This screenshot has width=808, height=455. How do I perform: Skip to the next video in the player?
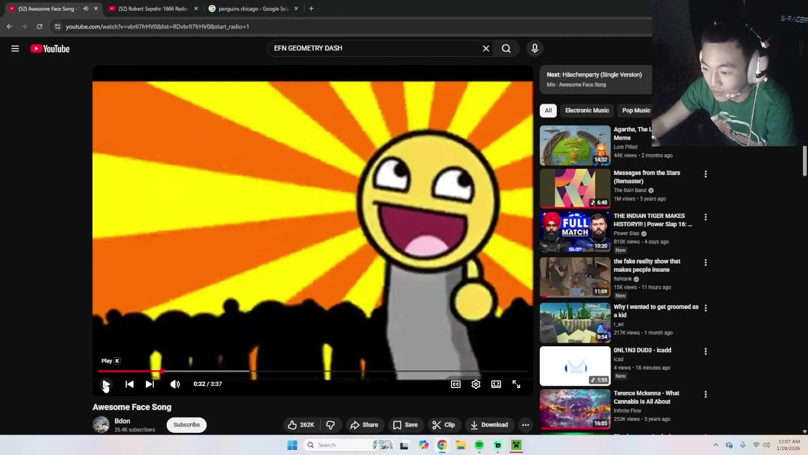tap(150, 384)
